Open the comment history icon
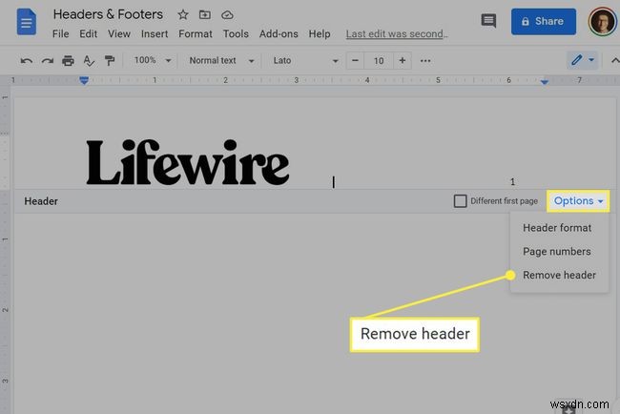This screenshot has width=620, height=414. (x=488, y=21)
